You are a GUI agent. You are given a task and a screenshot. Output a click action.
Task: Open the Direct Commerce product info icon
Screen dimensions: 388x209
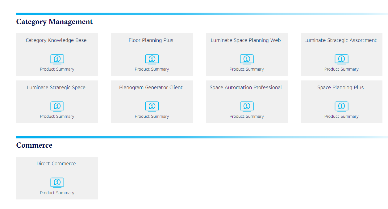(57, 182)
